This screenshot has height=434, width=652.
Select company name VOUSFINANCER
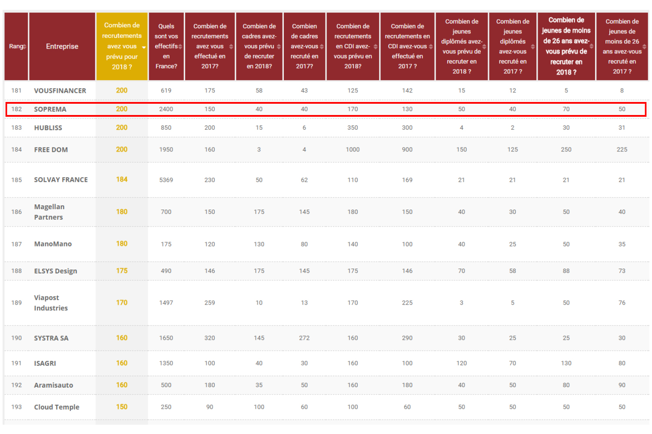[x=60, y=91]
